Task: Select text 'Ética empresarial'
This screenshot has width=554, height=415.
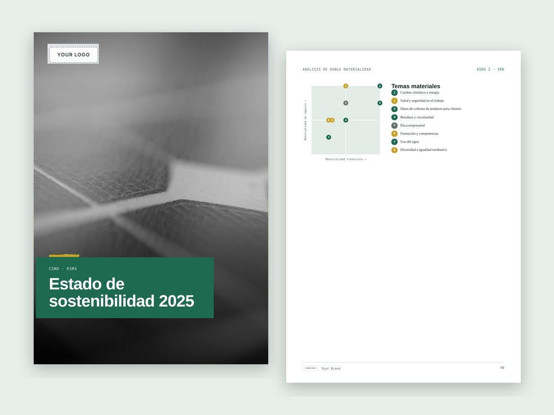Action: pos(413,126)
